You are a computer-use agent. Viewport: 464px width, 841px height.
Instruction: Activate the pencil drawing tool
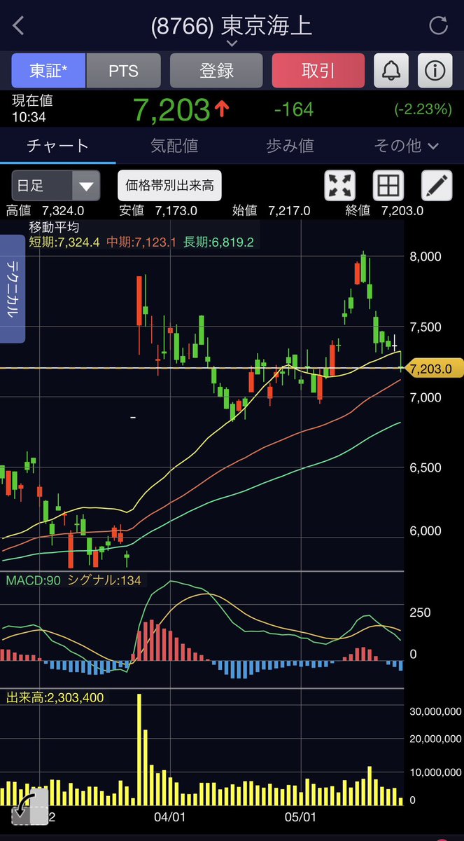pyautogui.click(x=437, y=186)
